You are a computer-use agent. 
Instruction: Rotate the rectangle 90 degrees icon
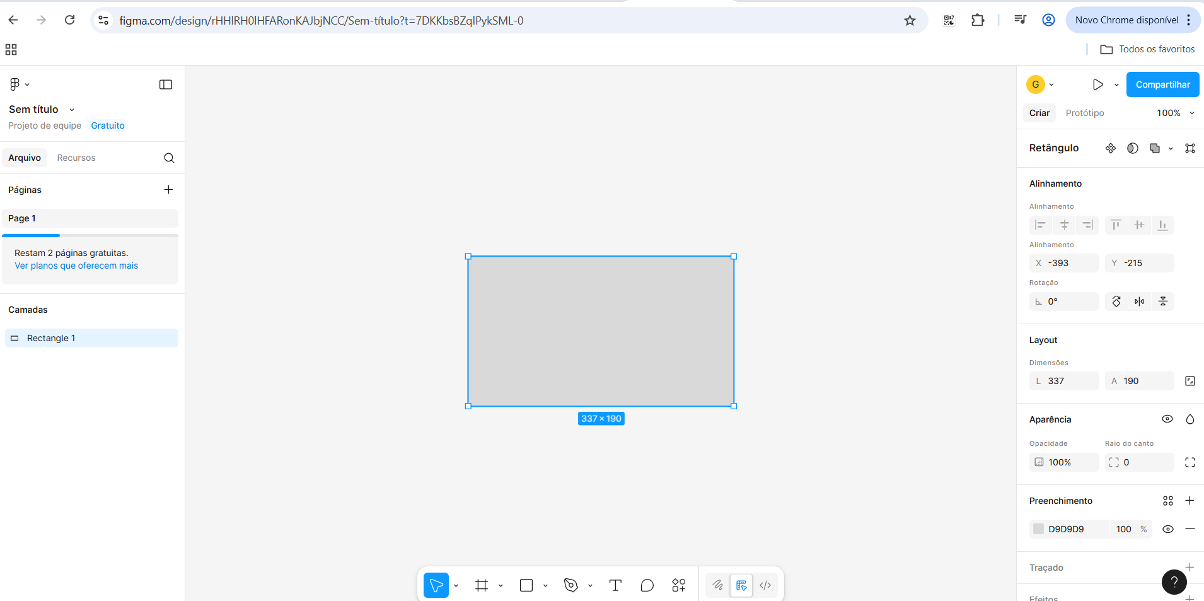point(1116,301)
